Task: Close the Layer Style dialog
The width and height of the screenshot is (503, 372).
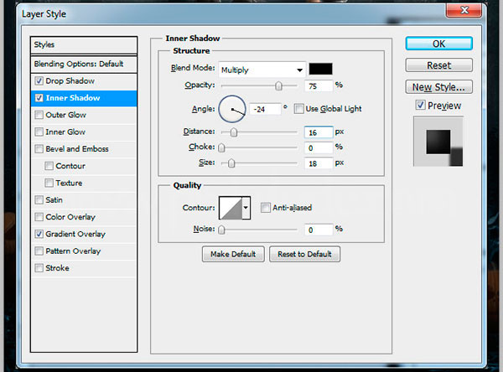Action: pyautogui.click(x=464, y=10)
